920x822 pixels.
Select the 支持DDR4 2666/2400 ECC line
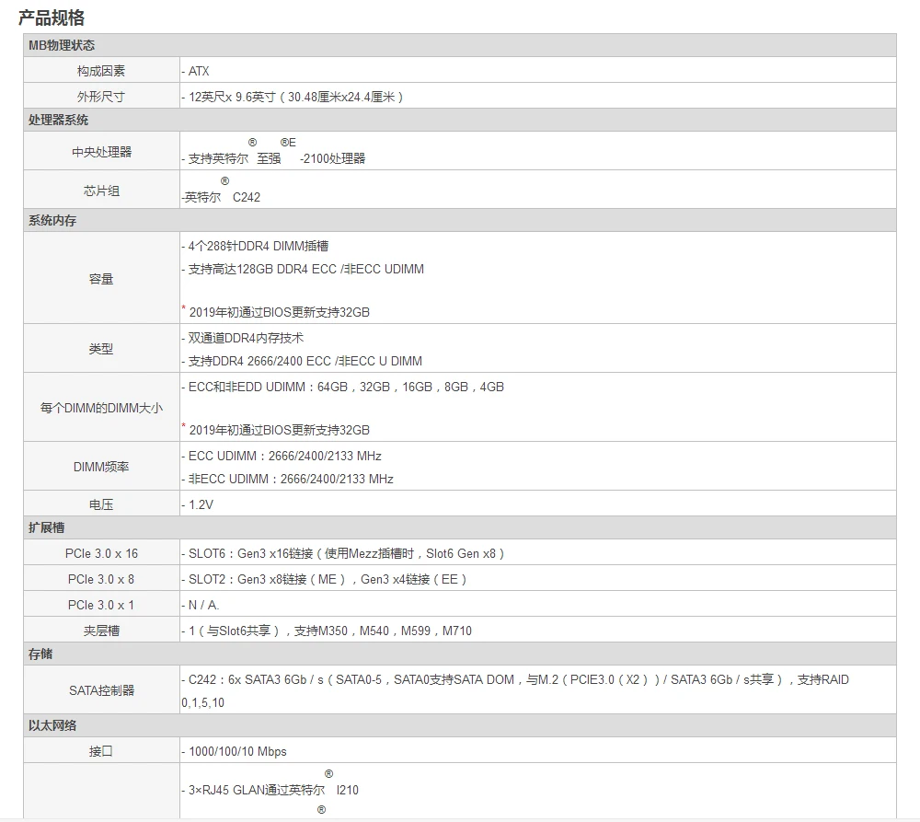[x=302, y=361]
